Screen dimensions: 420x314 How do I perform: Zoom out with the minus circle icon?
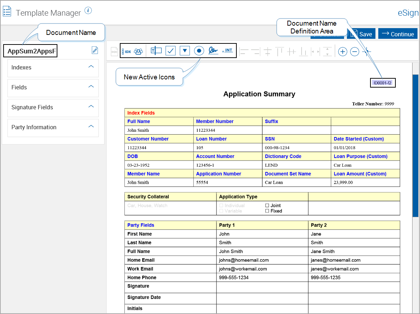tap(355, 52)
